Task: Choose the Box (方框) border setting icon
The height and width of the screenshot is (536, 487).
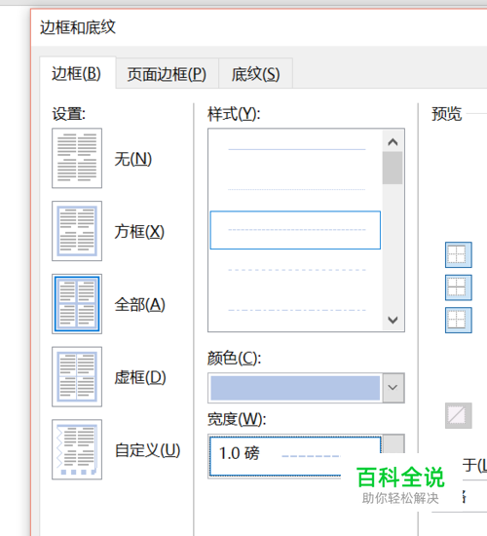Action: point(77,231)
